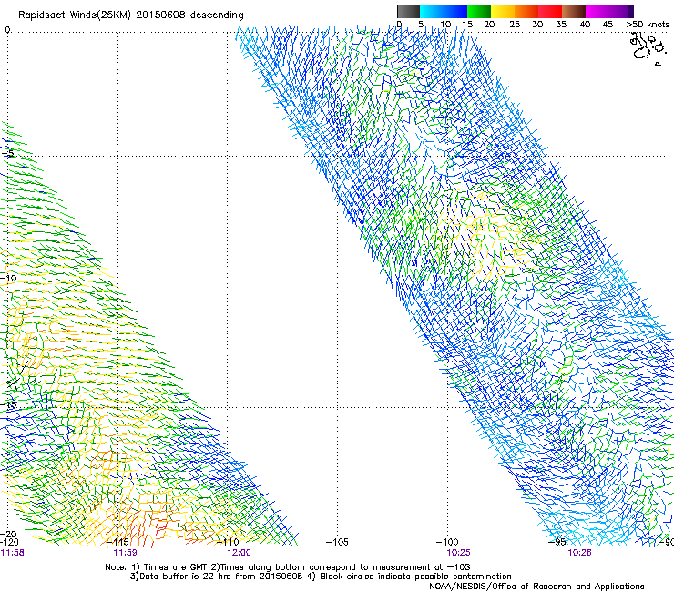This screenshot has width=674, height=592.
Task: Click the 'Times are GMT' note line
Action: [x=288, y=567]
